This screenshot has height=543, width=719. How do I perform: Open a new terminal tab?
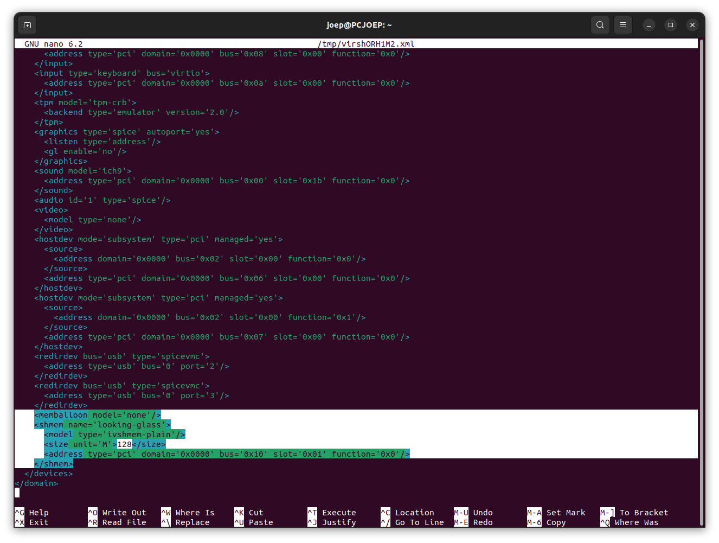tap(28, 25)
